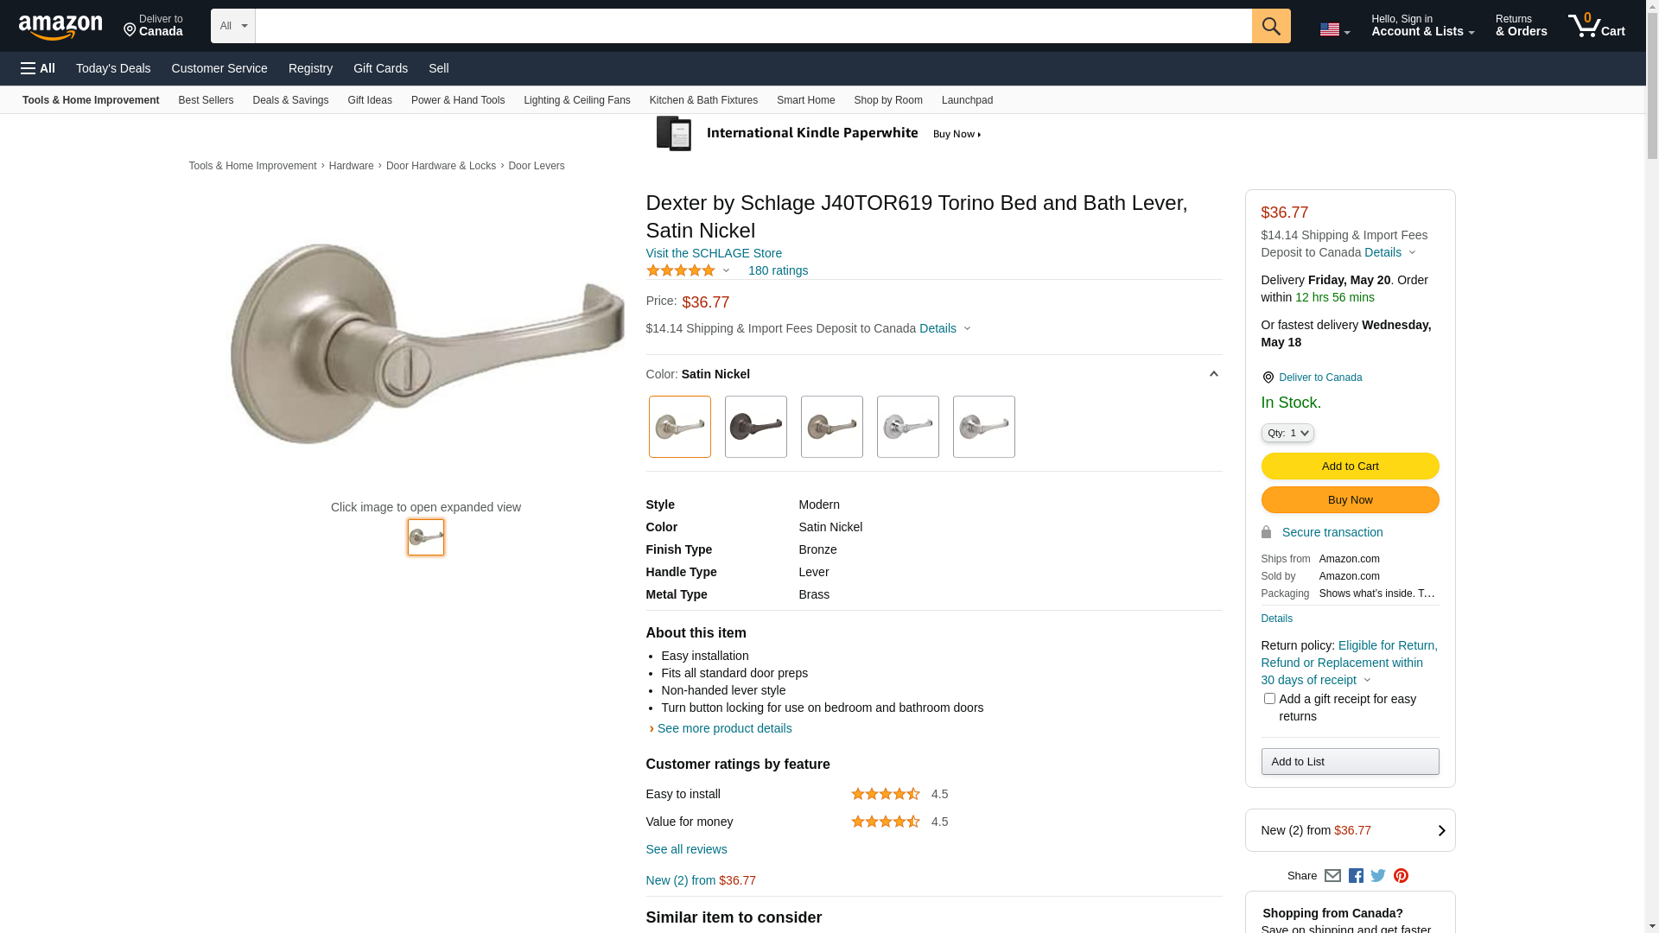Expand the search category All dropdown
Screen dimensions: 1659x933
232,26
